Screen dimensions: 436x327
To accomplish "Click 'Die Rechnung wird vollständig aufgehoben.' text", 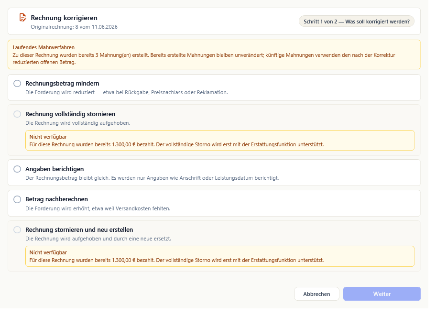I will 78,123.
